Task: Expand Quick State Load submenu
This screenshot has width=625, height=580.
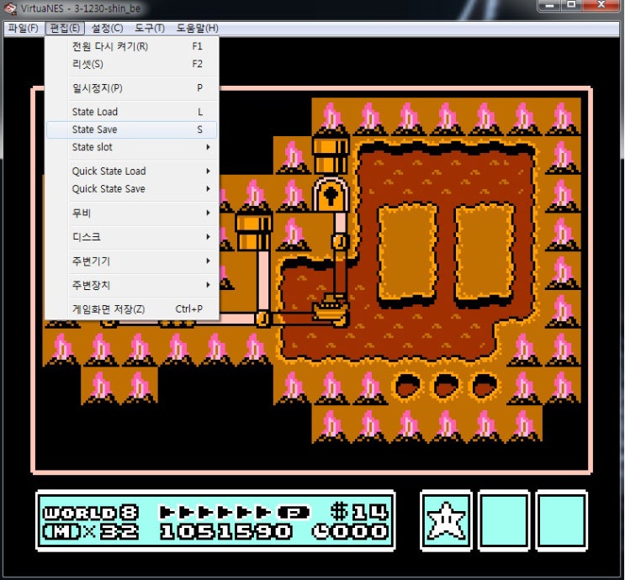Action: [132, 171]
